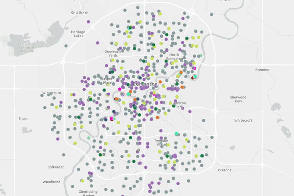Click the Edmonton city label
This screenshot has width=294, height=196.
click(x=145, y=84)
